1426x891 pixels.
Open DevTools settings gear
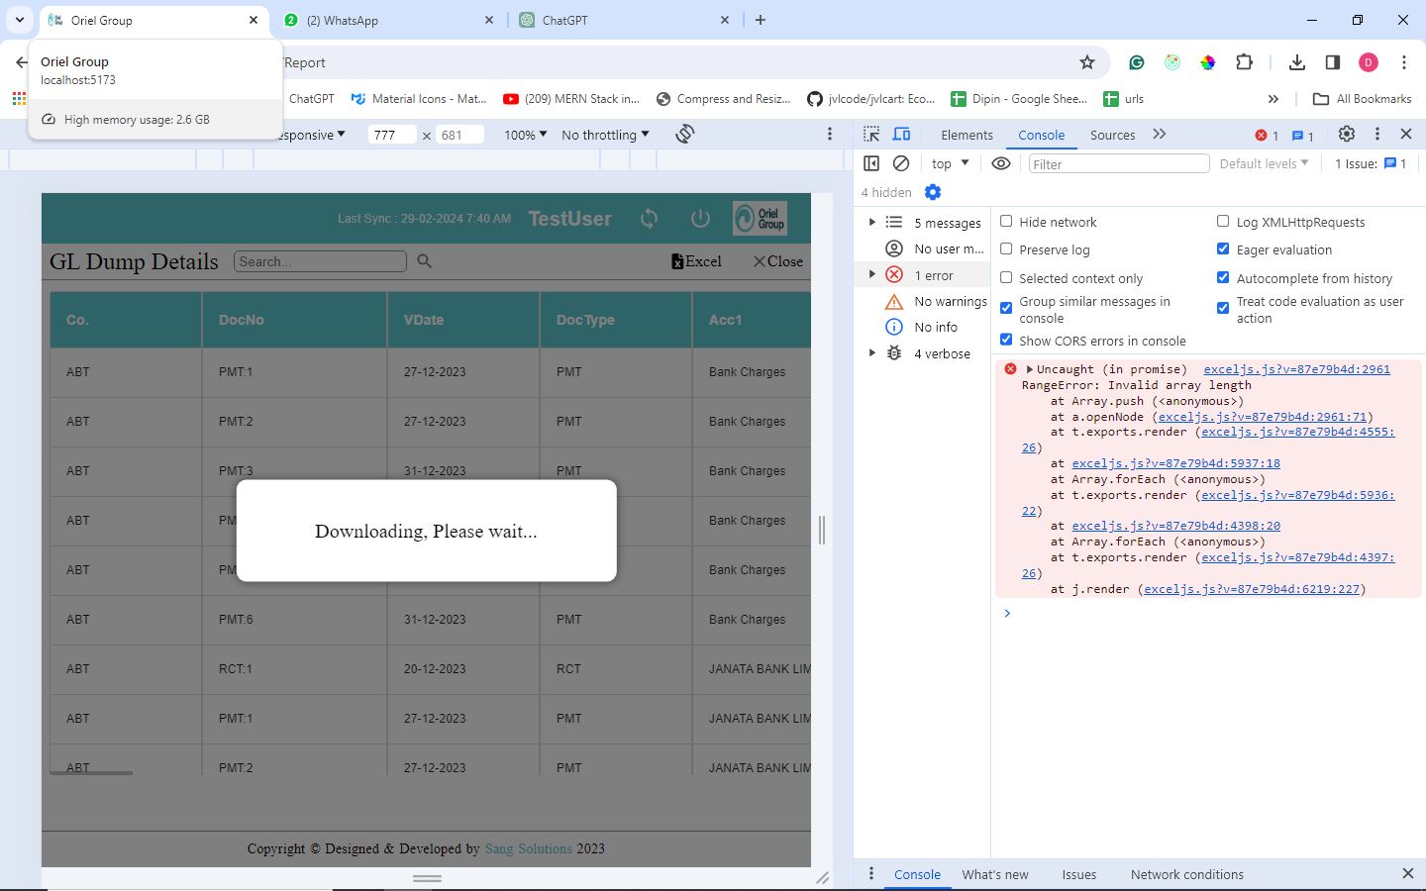coord(1346,135)
